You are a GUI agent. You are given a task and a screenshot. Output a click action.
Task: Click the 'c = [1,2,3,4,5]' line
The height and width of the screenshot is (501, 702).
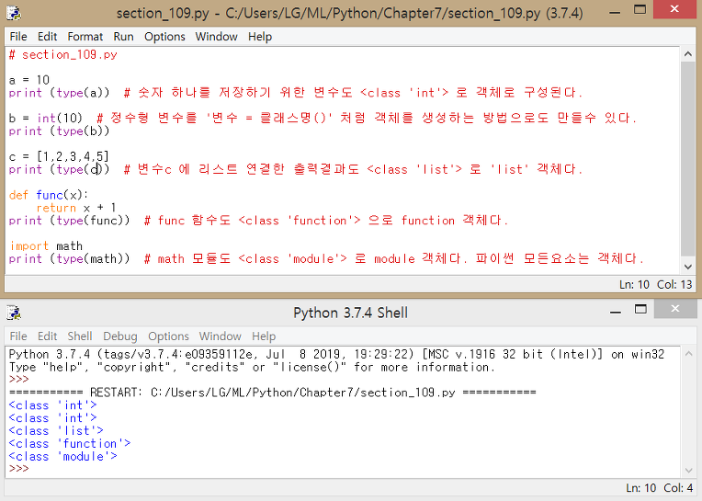point(59,156)
